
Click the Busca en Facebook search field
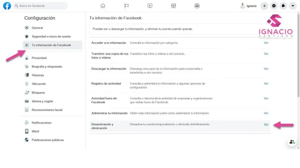40,6
